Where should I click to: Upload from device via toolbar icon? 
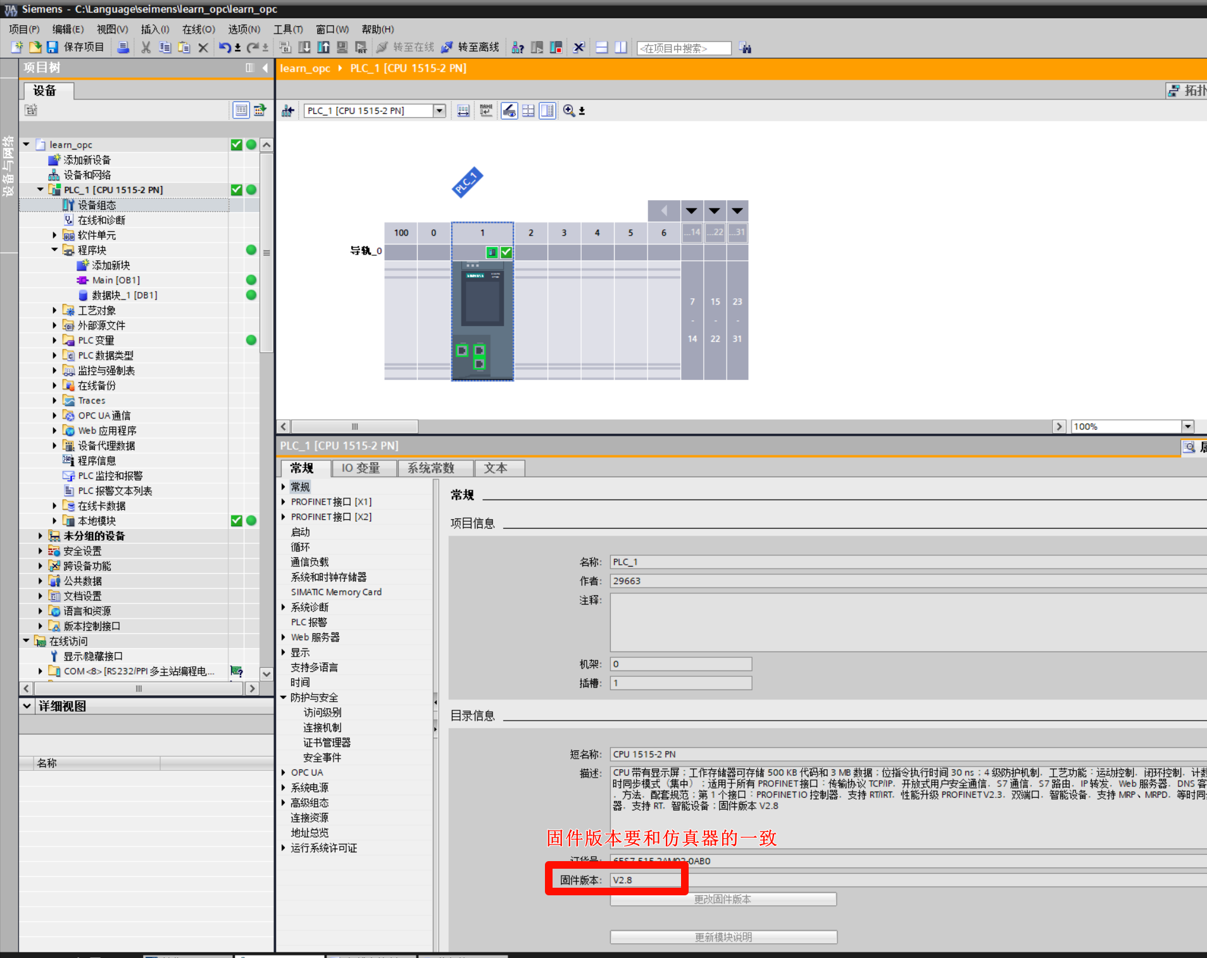[x=323, y=47]
